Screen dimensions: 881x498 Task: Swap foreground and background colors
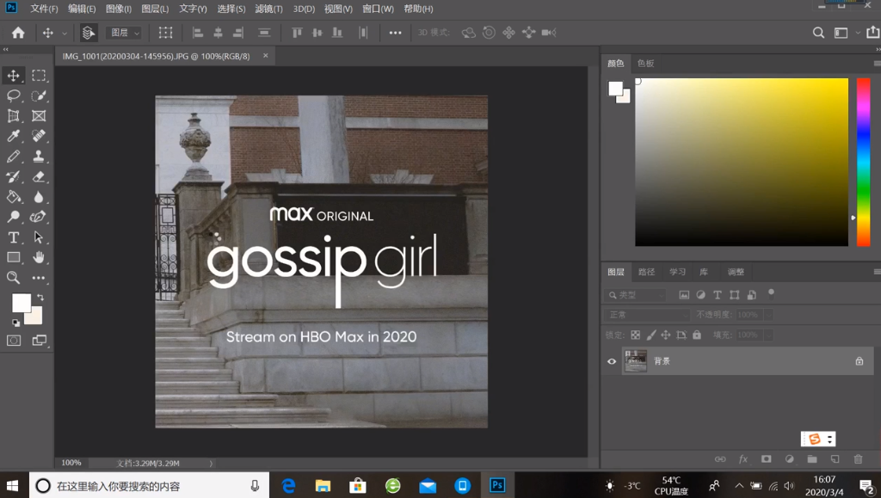(40, 297)
